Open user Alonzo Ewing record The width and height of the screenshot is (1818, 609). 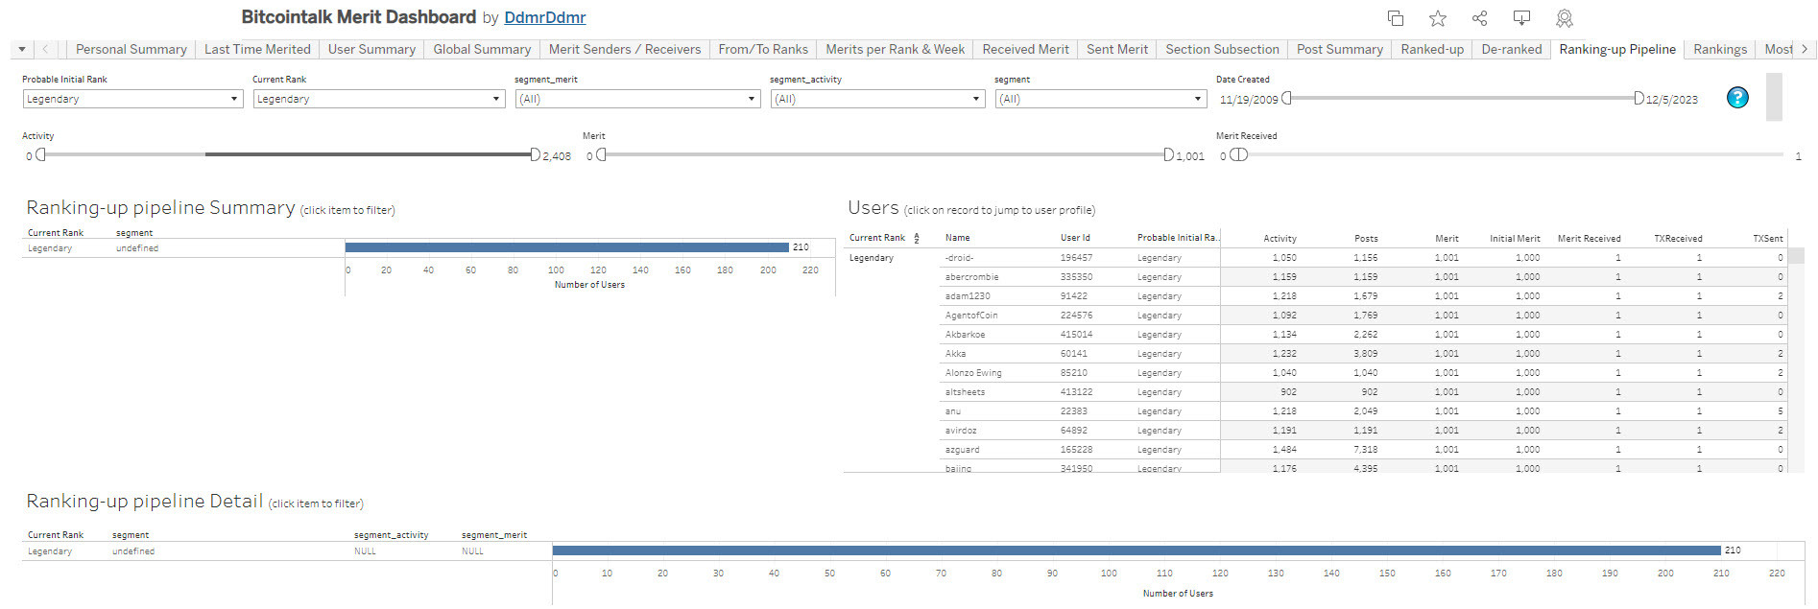(1363, 373)
